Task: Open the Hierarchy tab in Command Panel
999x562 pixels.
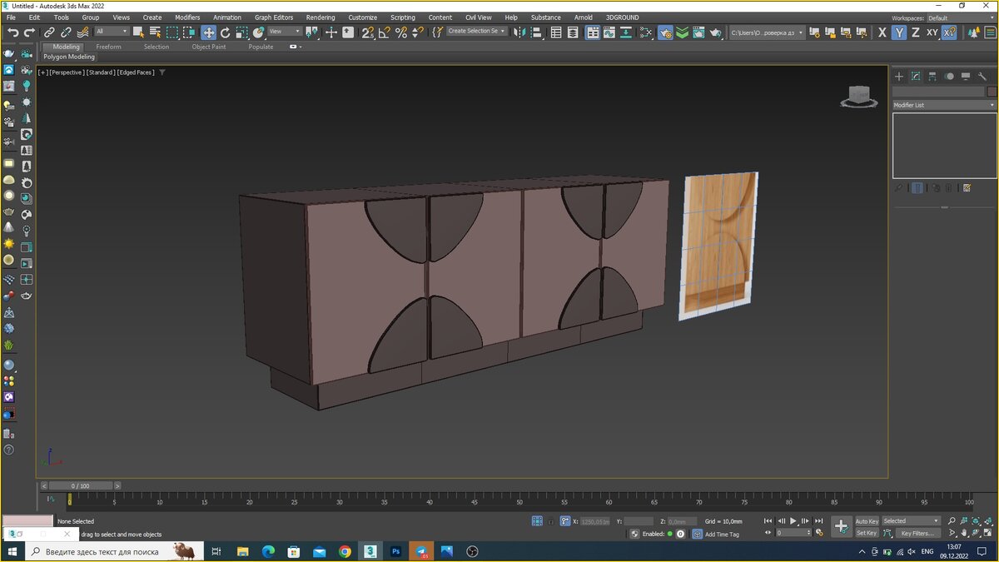Action: click(932, 76)
